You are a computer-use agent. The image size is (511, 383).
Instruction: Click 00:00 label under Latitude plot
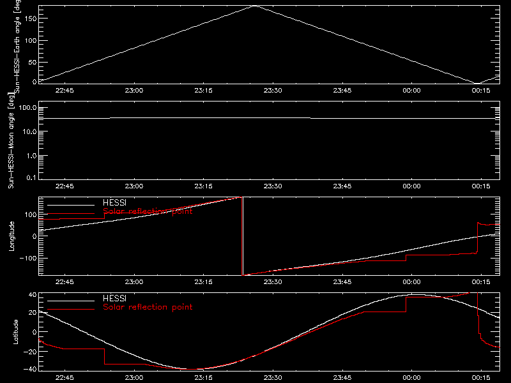coord(411,377)
